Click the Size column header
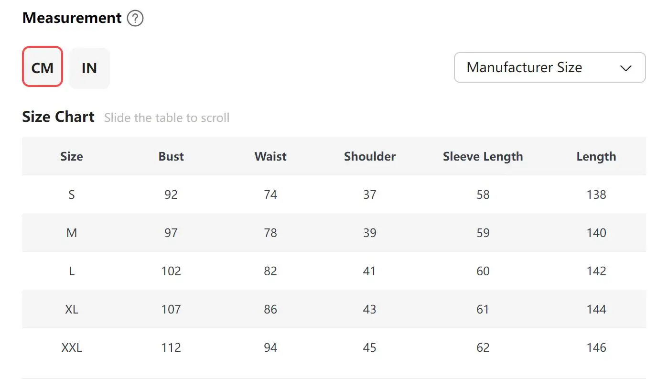This screenshot has height=379, width=657. (72, 156)
